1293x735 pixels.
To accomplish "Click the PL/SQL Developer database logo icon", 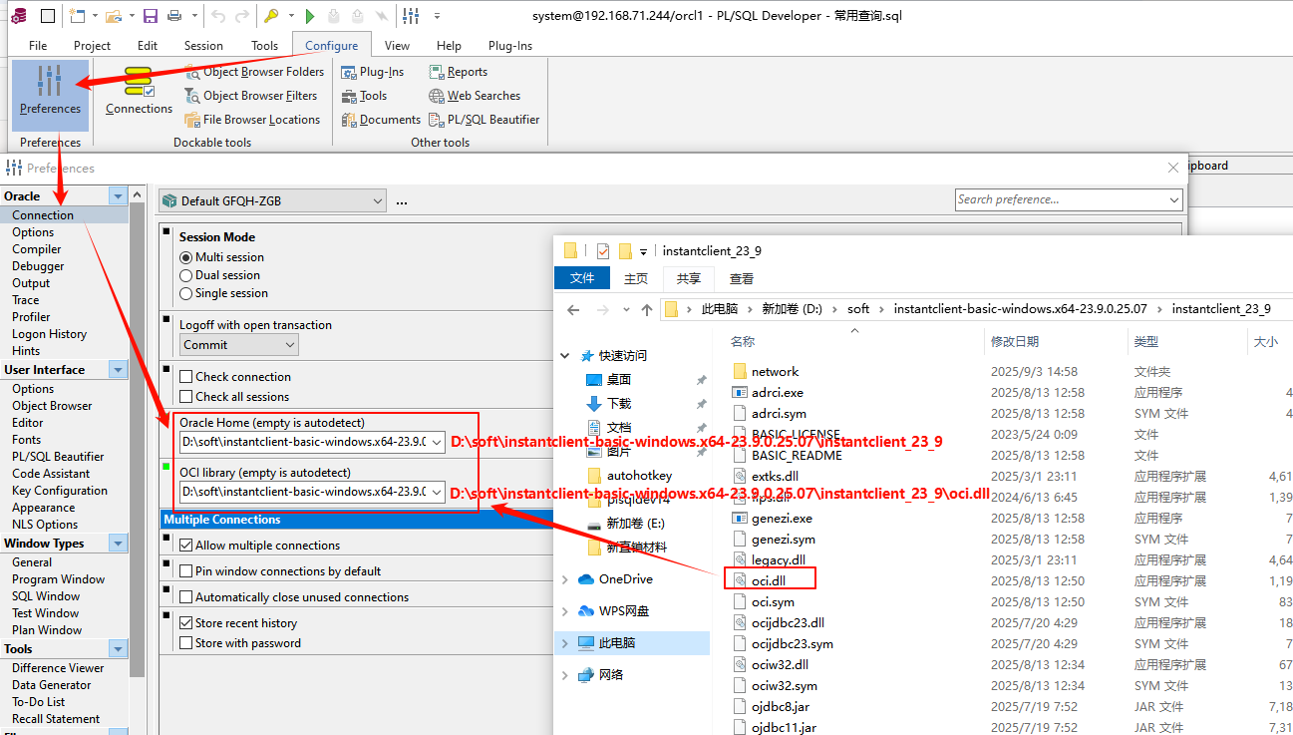I will point(18,16).
